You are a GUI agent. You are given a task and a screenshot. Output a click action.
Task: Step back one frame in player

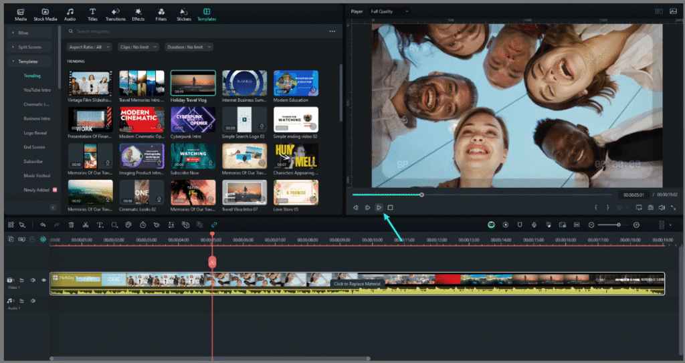(356, 207)
